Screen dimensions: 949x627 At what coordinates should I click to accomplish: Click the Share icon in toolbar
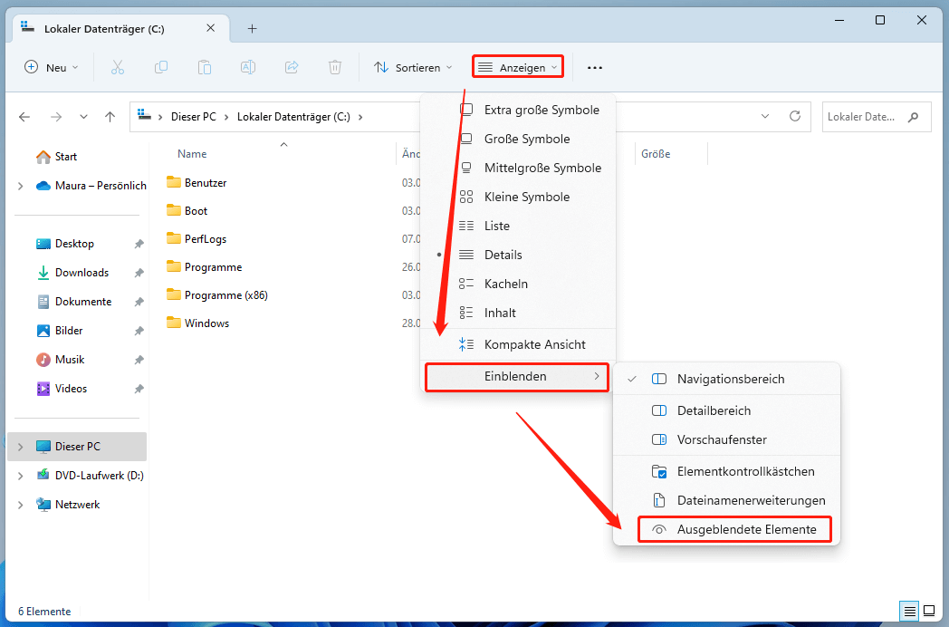(292, 67)
